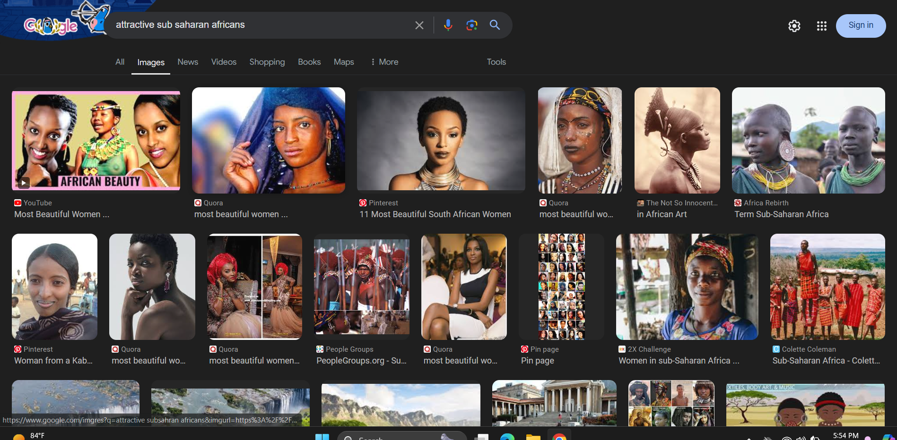This screenshot has height=440, width=897.
Task: Open the university building thumbnail in bottom row
Action: 554,403
